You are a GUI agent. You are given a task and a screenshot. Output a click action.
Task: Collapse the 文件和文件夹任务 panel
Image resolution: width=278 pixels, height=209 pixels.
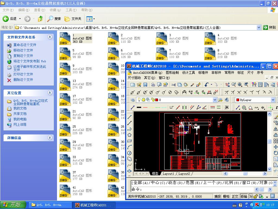pyautogui.click(x=49, y=37)
